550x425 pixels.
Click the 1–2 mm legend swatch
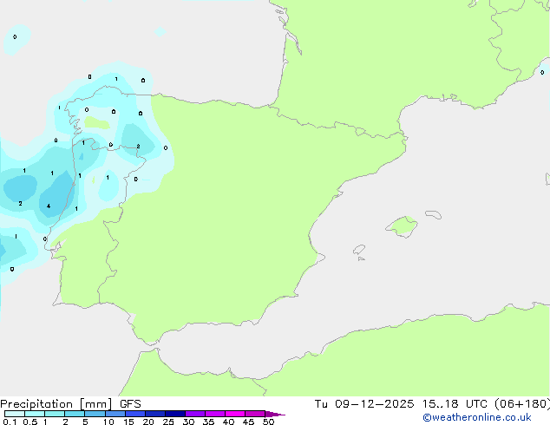click(x=55, y=414)
